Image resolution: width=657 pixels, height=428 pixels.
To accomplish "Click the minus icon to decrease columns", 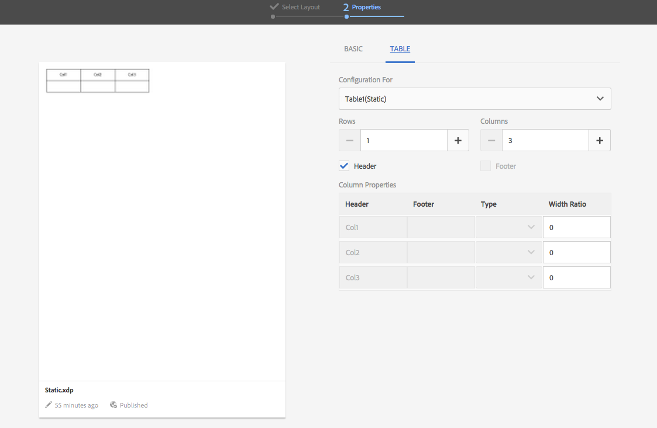I will click(491, 140).
